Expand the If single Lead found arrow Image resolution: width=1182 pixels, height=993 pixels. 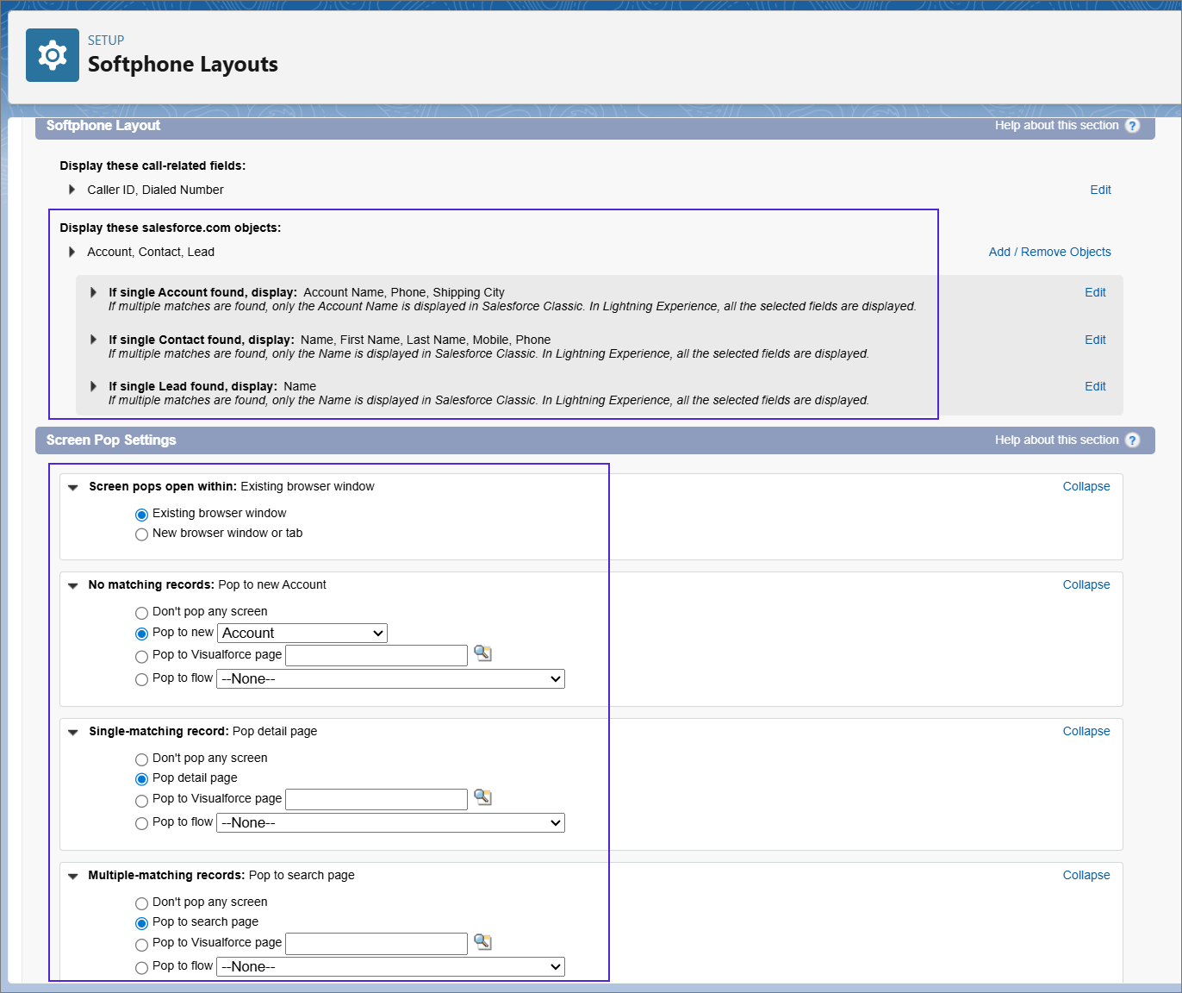(x=94, y=386)
